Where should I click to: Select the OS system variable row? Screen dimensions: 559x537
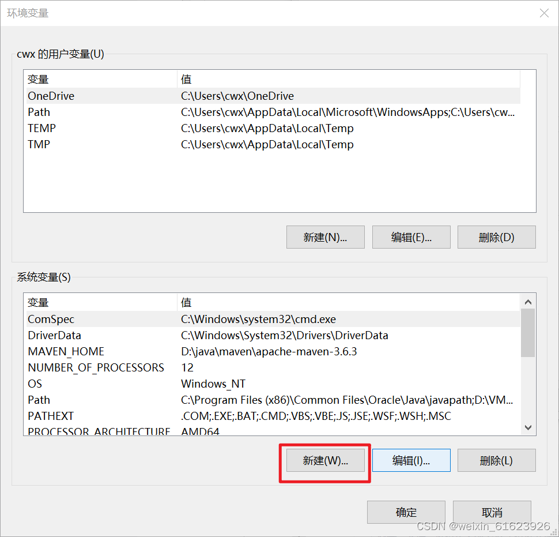tap(273, 384)
